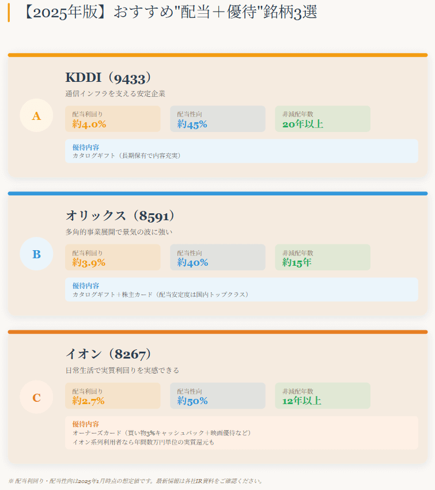Viewport: 435px width, 490px height.
Task: Select Orix 約15年 non-reduction years box
Action: [x=323, y=257]
